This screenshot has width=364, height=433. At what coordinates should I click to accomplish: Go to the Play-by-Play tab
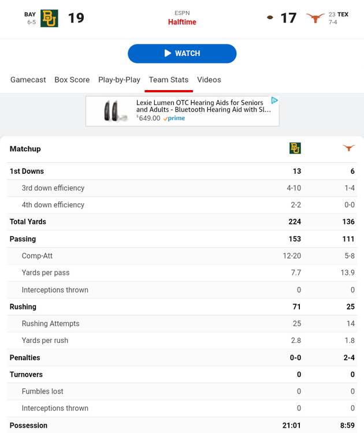point(119,80)
